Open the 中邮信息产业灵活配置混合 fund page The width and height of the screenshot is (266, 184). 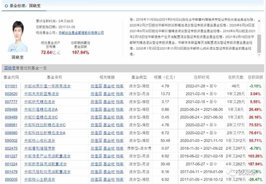point(47,156)
